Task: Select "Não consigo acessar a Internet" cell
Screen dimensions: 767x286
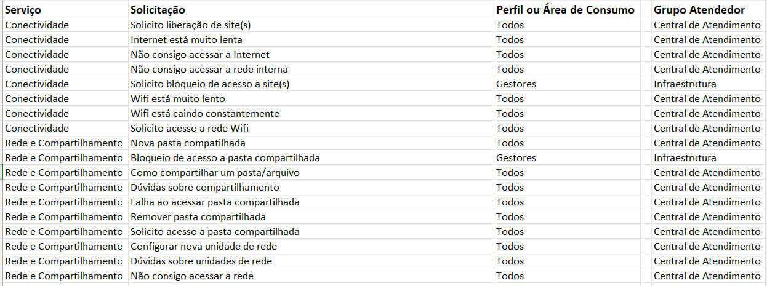Action: coord(199,55)
